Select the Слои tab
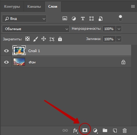 (x=53, y=7)
